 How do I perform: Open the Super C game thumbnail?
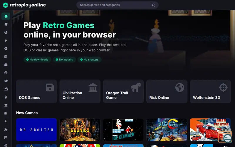pyautogui.click(x=167, y=130)
